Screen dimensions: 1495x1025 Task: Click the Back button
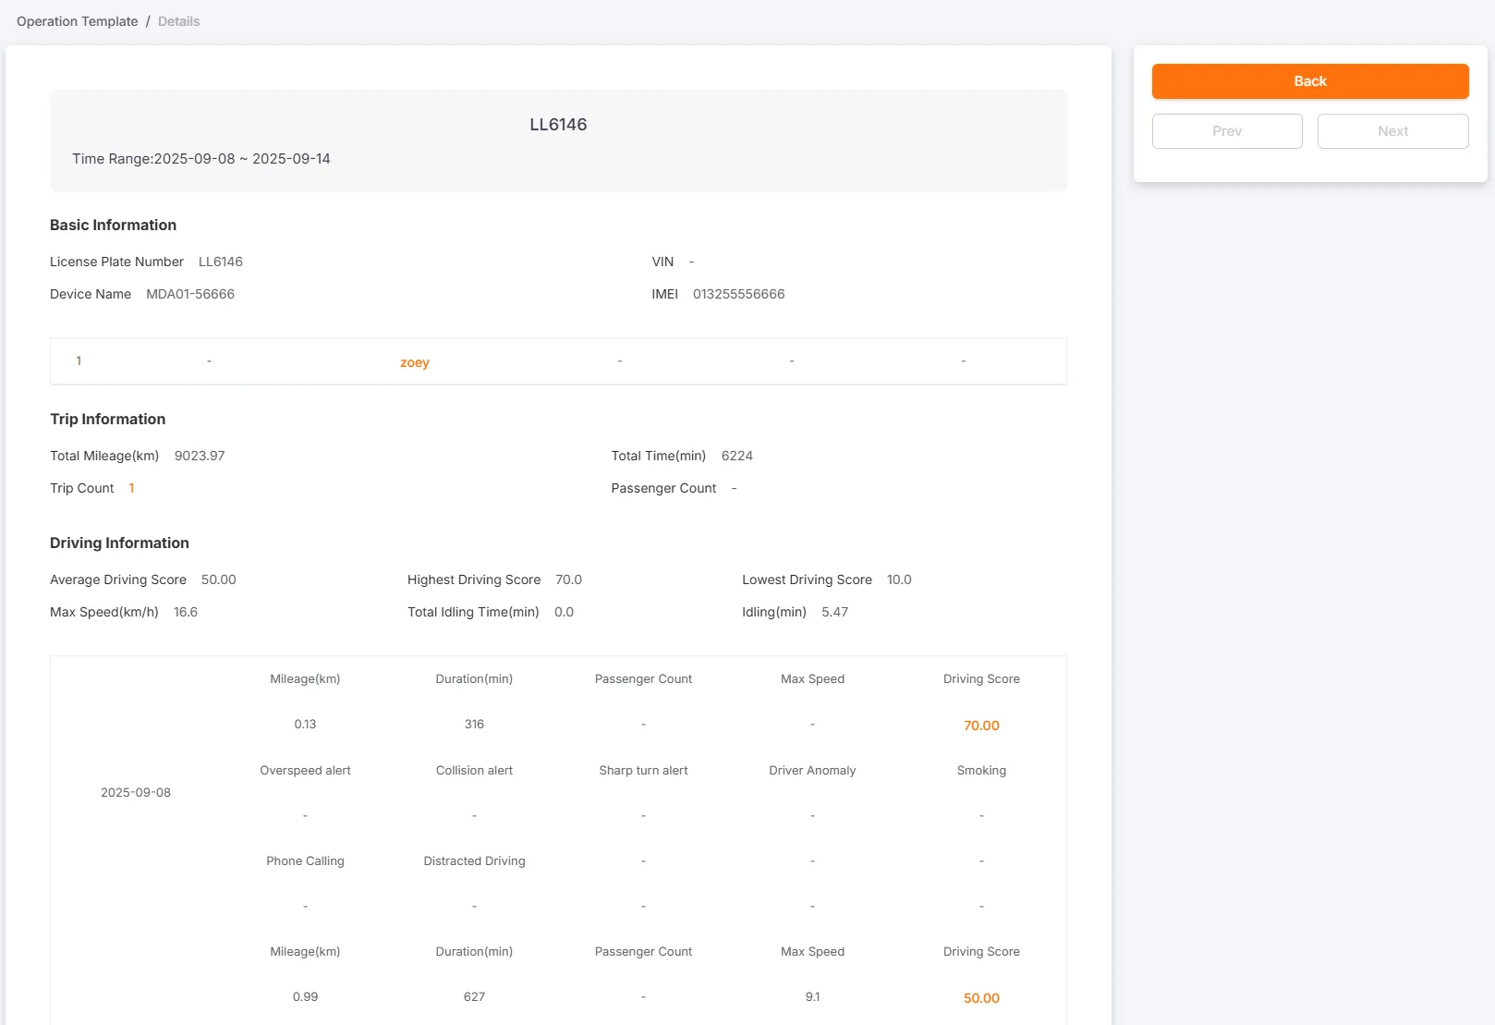coord(1308,81)
